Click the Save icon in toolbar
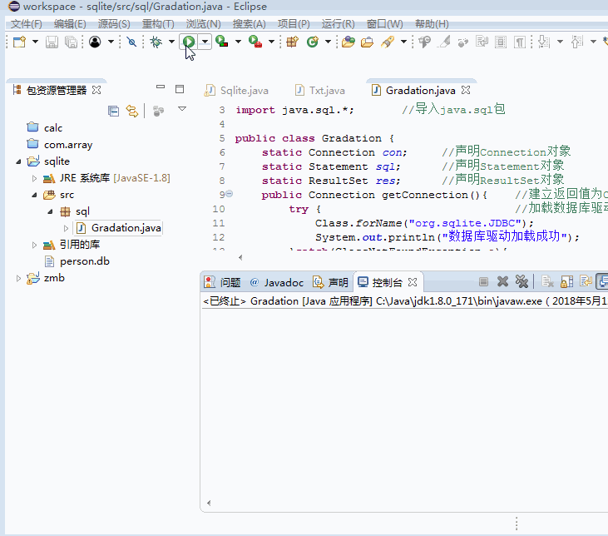Image resolution: width=608 pixels, height=536 pixels. coord(52,42)
